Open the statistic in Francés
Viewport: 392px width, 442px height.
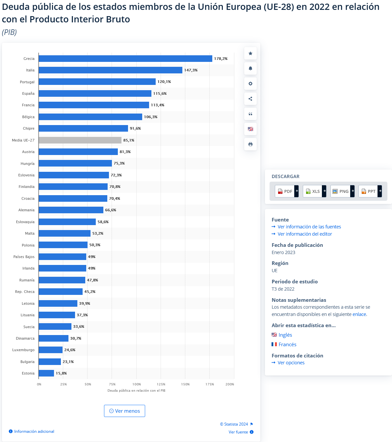(x=287, y=345)
